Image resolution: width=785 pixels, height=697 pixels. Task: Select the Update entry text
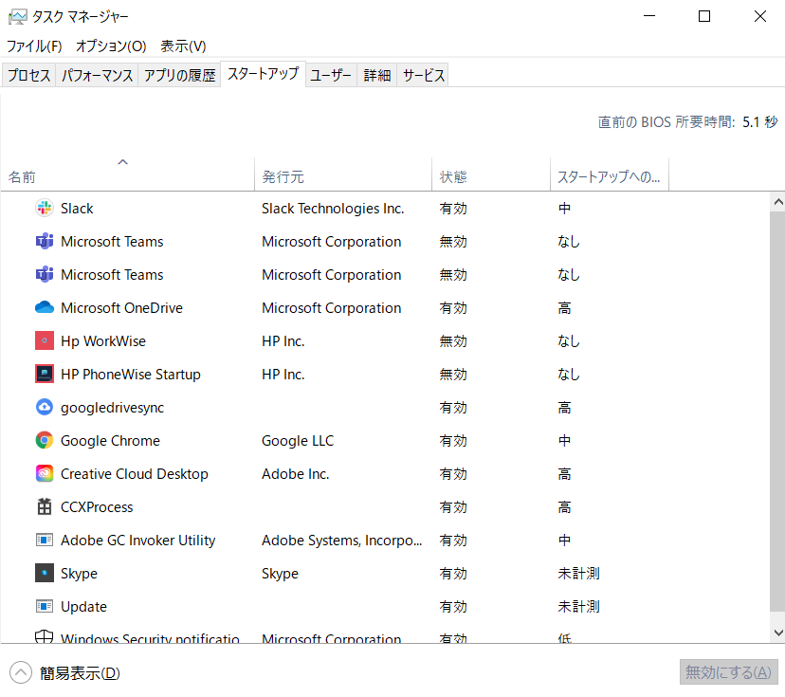pos(83,607)
